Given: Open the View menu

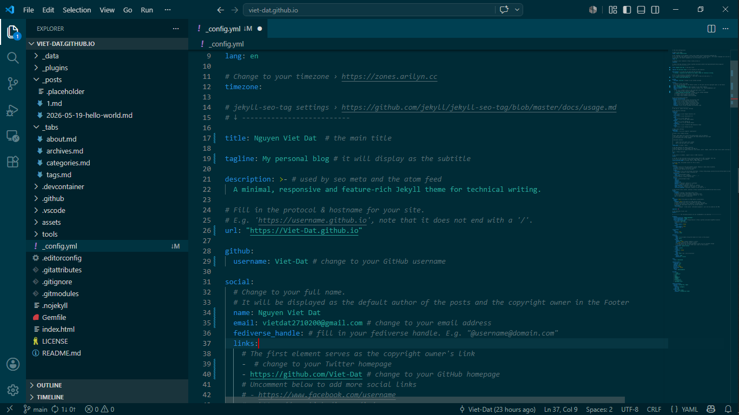Looking at the screenshot, I should [x=107, y=10].
